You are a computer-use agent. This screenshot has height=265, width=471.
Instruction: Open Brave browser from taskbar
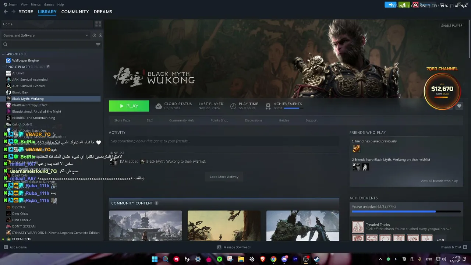263,259
